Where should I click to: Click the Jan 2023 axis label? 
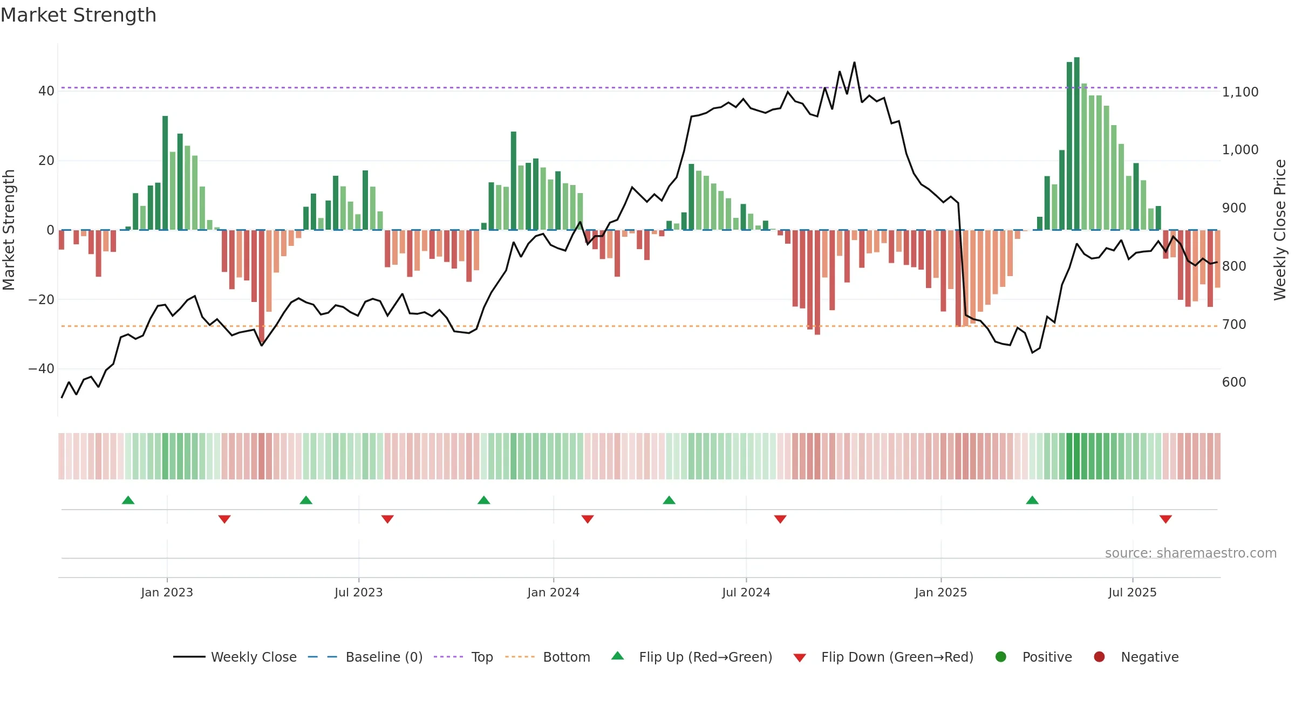167,592
